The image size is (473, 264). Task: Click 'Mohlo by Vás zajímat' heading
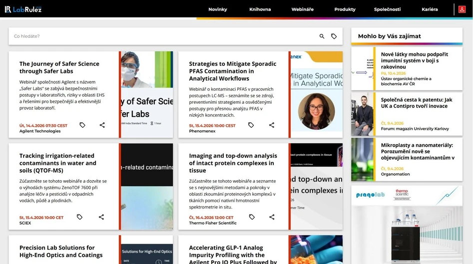tap(389, 36)
